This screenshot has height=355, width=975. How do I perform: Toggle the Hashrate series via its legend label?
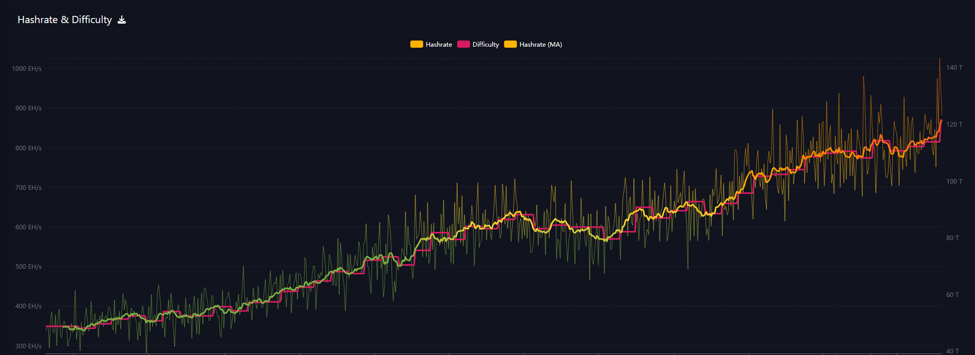(439, 45)
